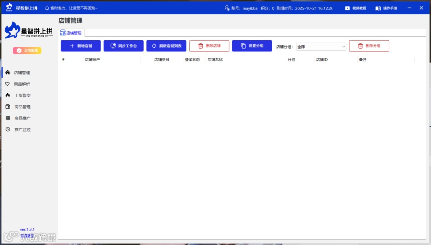Click the 刷新店铺列表 refresh list button
Image resolution: width=431 pixels, height=245 pixels.
[x=166, y=46]
